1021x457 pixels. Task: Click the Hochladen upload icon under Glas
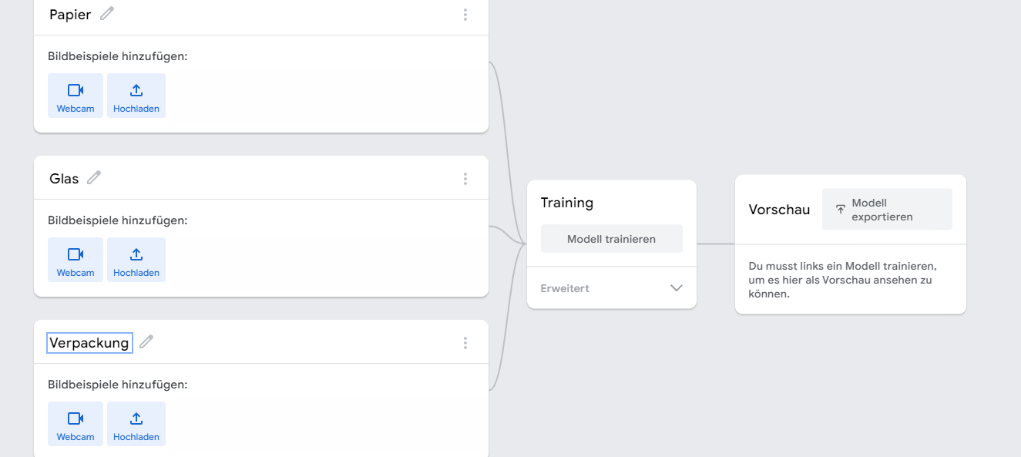coord(136,254)
